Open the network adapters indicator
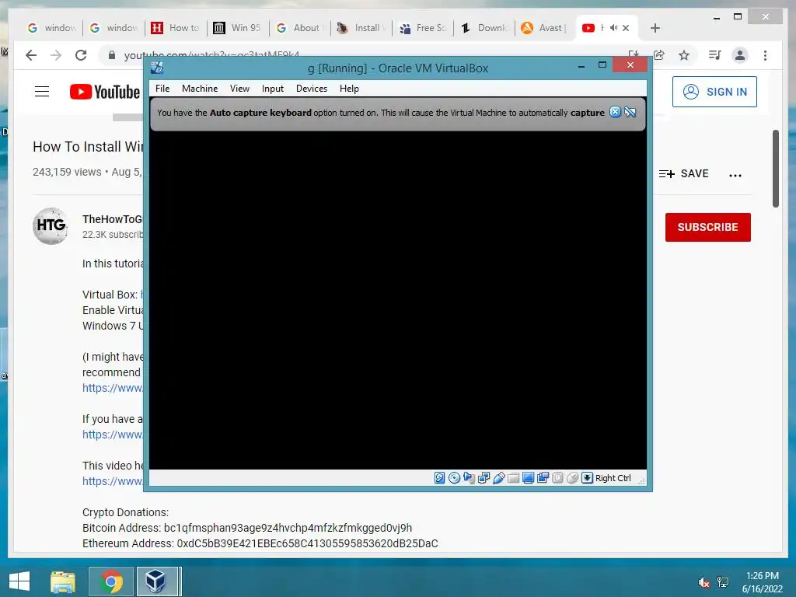Image resolution: width=796 pixels, height=597 pixels. click(484, 478)
